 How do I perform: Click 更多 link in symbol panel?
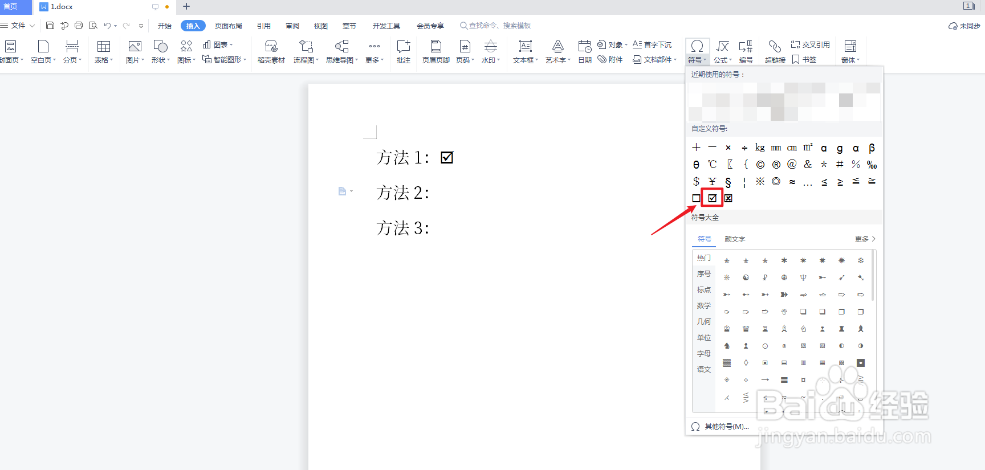pyautogui.click(x=865, y=239)
